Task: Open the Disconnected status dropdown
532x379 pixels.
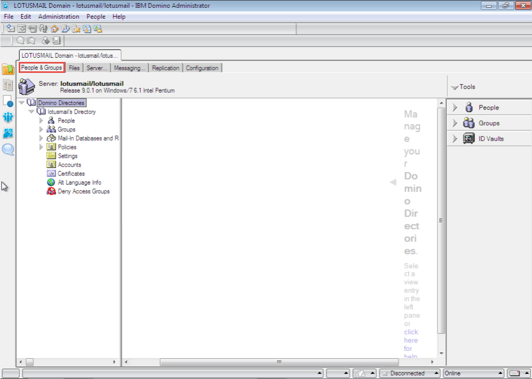Action: pos(410,373)
